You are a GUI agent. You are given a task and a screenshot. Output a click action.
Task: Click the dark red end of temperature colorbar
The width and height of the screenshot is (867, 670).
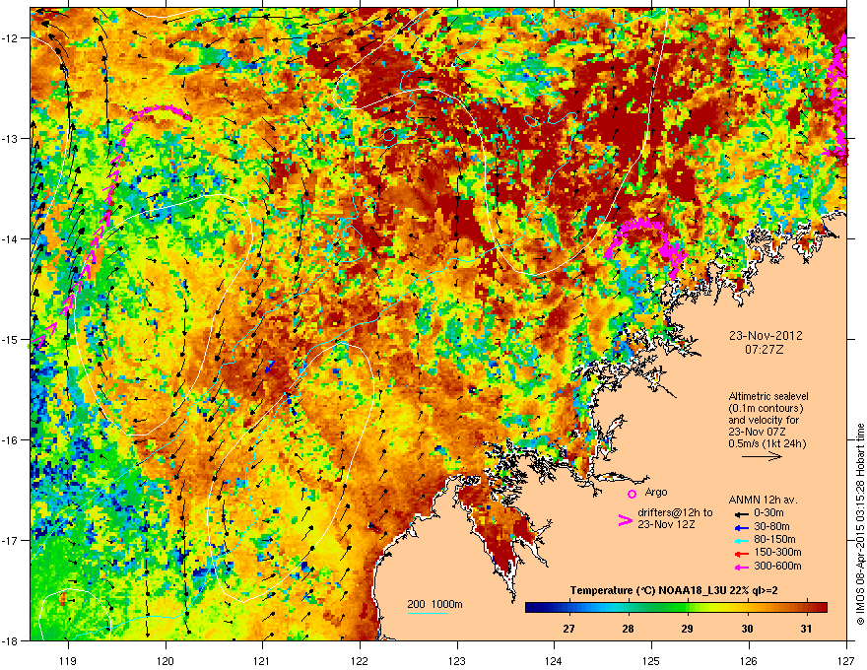[x=822, y=608]
